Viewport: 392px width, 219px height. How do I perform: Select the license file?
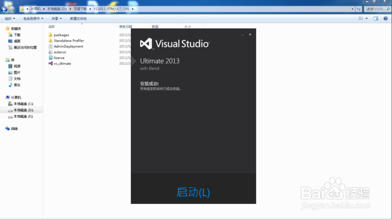click(56, 58)
